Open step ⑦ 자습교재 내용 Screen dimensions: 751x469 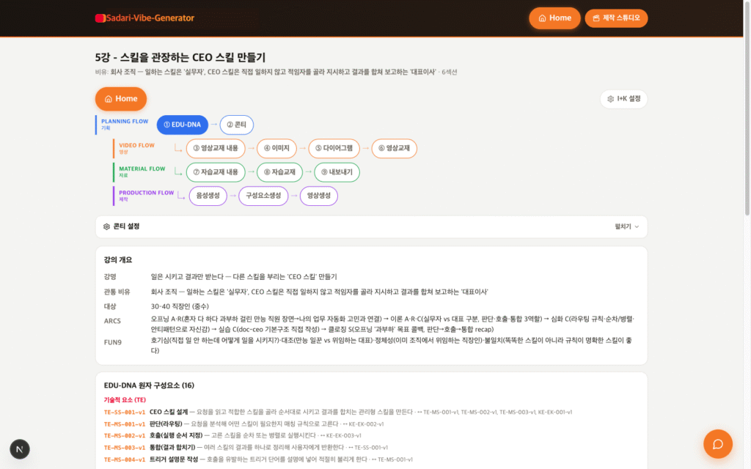216,172
